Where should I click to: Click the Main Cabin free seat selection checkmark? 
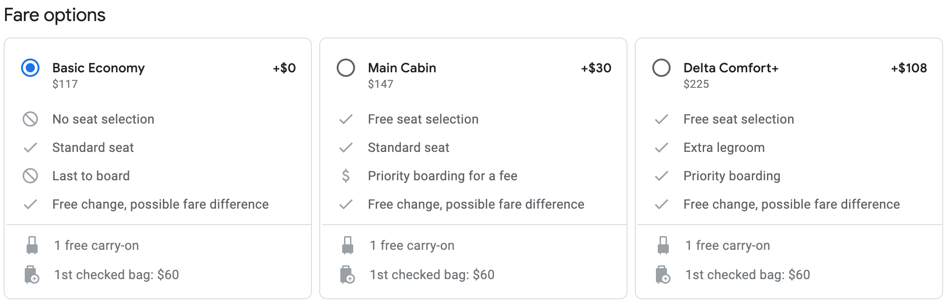[346, 119]
